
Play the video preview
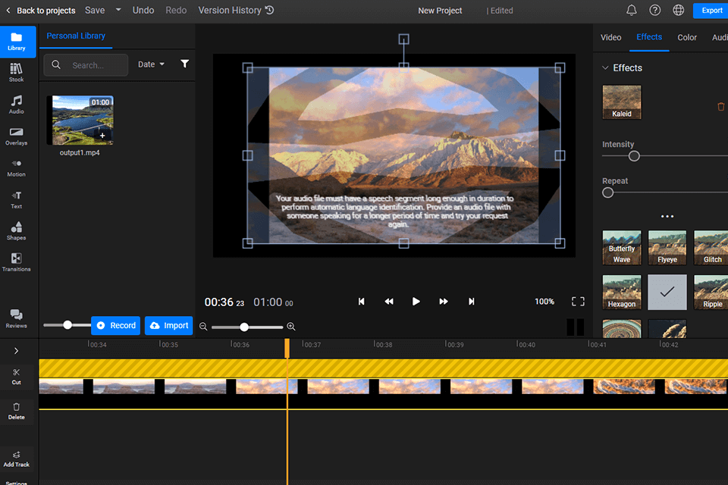(416, 302)
